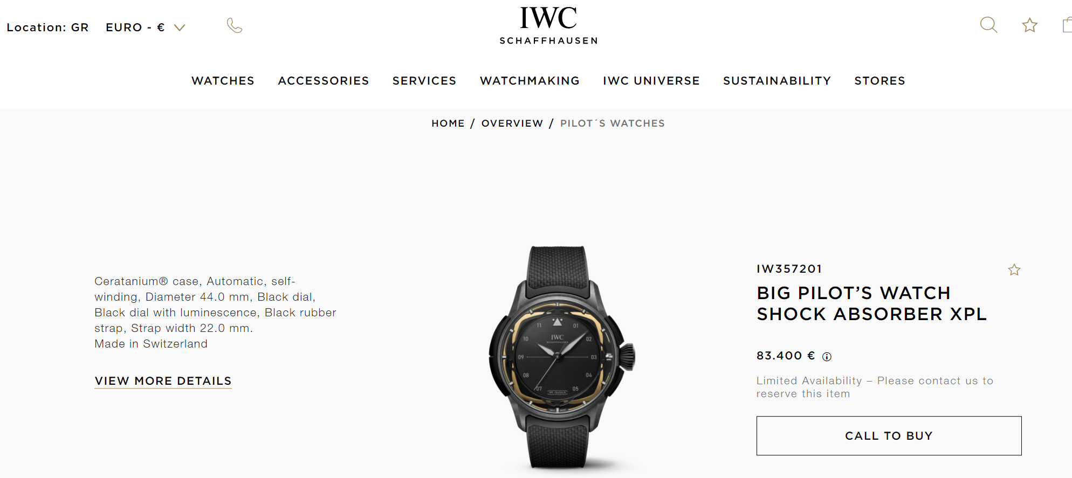Open the Sustainability menu item
The width and height of the screenshot is (1072, 478).
coord(777,81)
